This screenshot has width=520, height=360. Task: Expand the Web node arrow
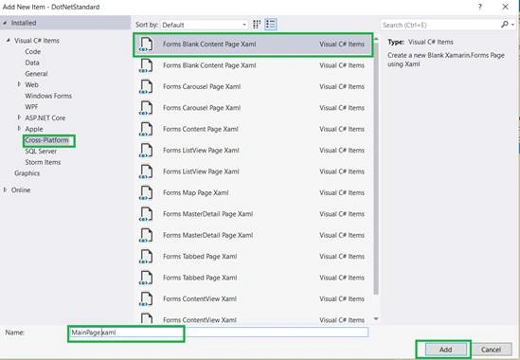click(x=19, y=84)
